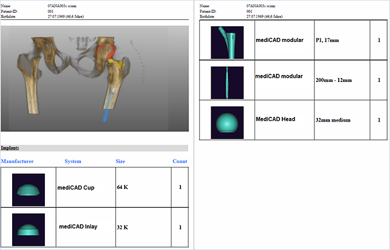Screen dimensions: 390x250
Task: Click the 'Name:' label on the left page
Action: pyautogui.click(x=6, y=6)
